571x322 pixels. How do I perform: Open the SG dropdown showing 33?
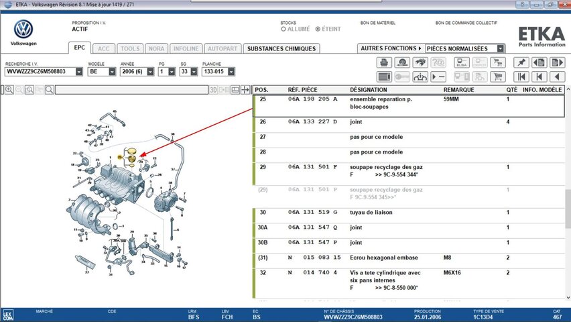(194, 72)
